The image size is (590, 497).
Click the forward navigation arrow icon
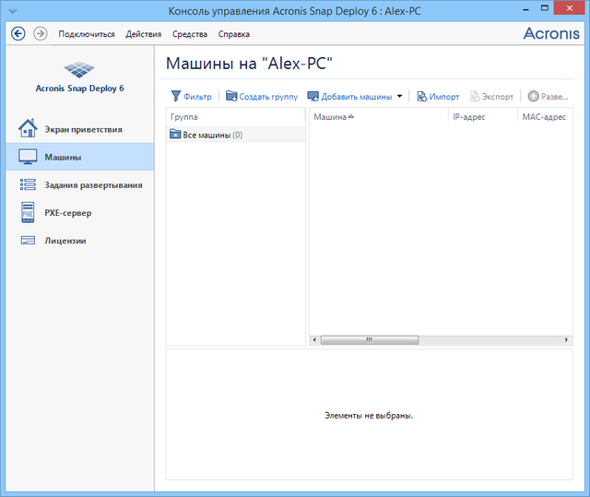40,33
